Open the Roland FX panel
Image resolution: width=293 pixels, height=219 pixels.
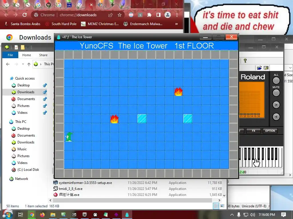coord(254,131)
